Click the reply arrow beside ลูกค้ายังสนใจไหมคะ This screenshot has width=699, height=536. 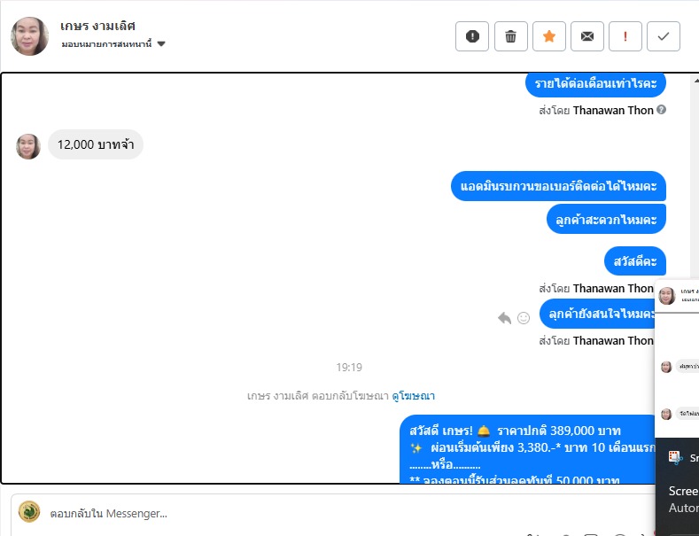[504, 318]
